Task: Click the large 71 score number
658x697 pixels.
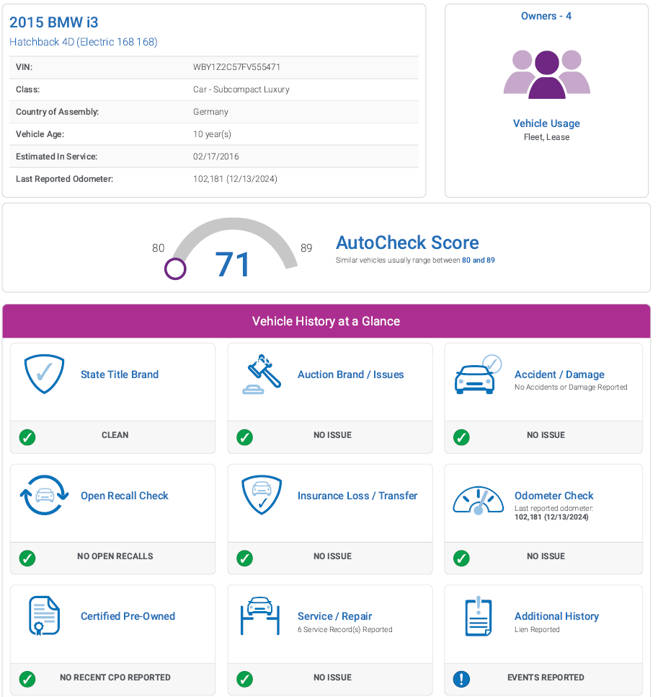Action: coord(233,265)
